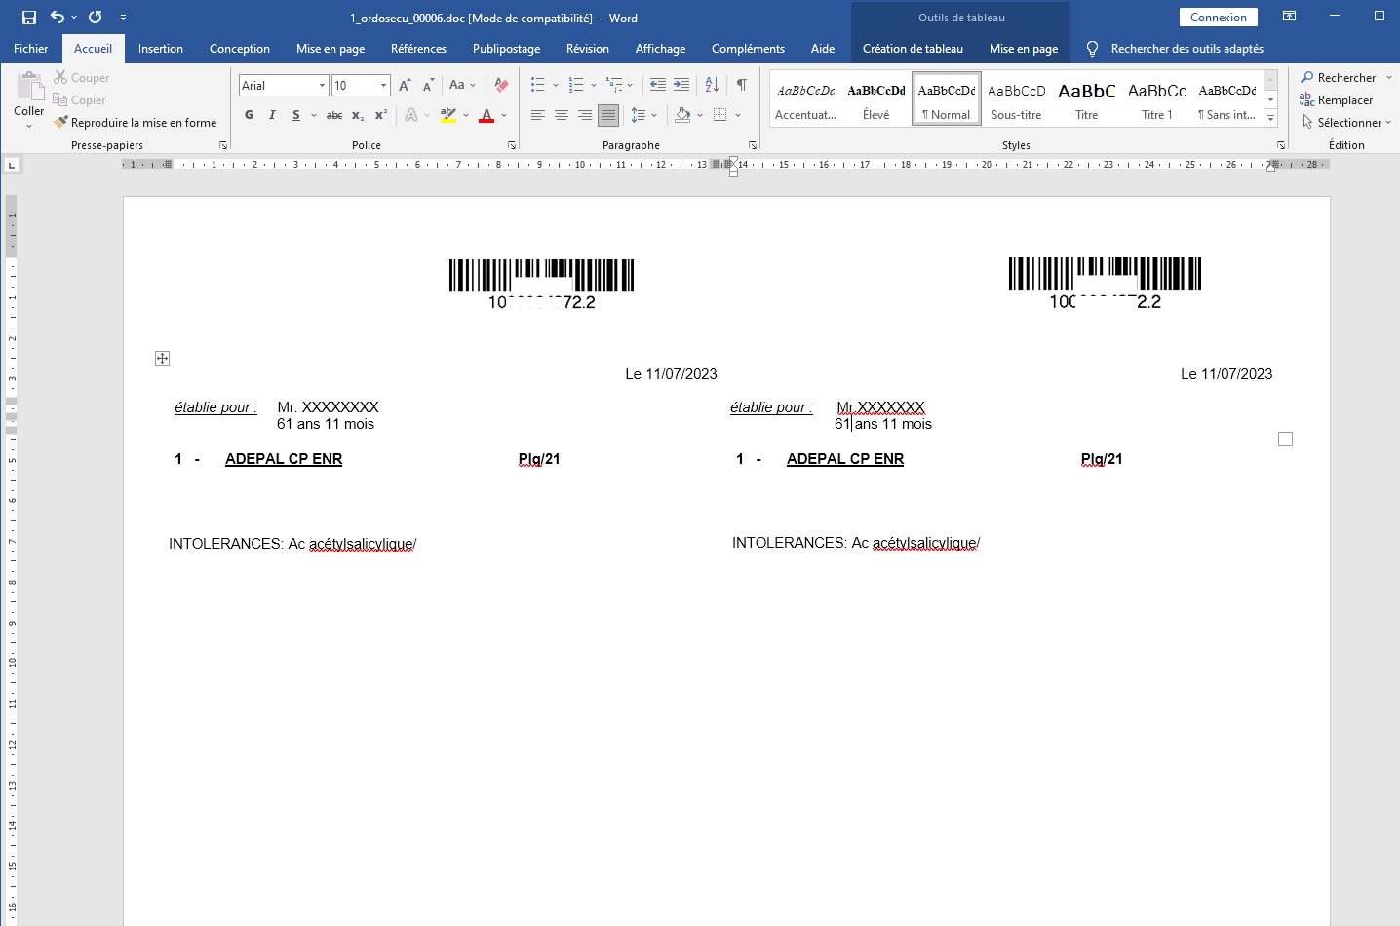Apply the red font color swatch

[x=486, y=115]
